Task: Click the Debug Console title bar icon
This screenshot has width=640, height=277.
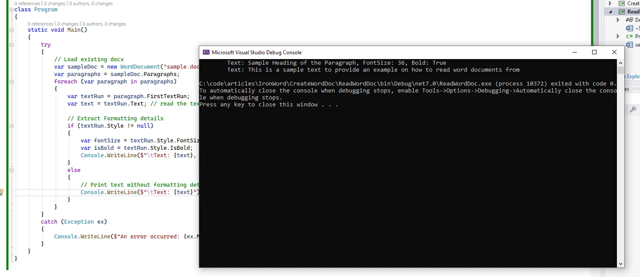Action: pos(206,52)
